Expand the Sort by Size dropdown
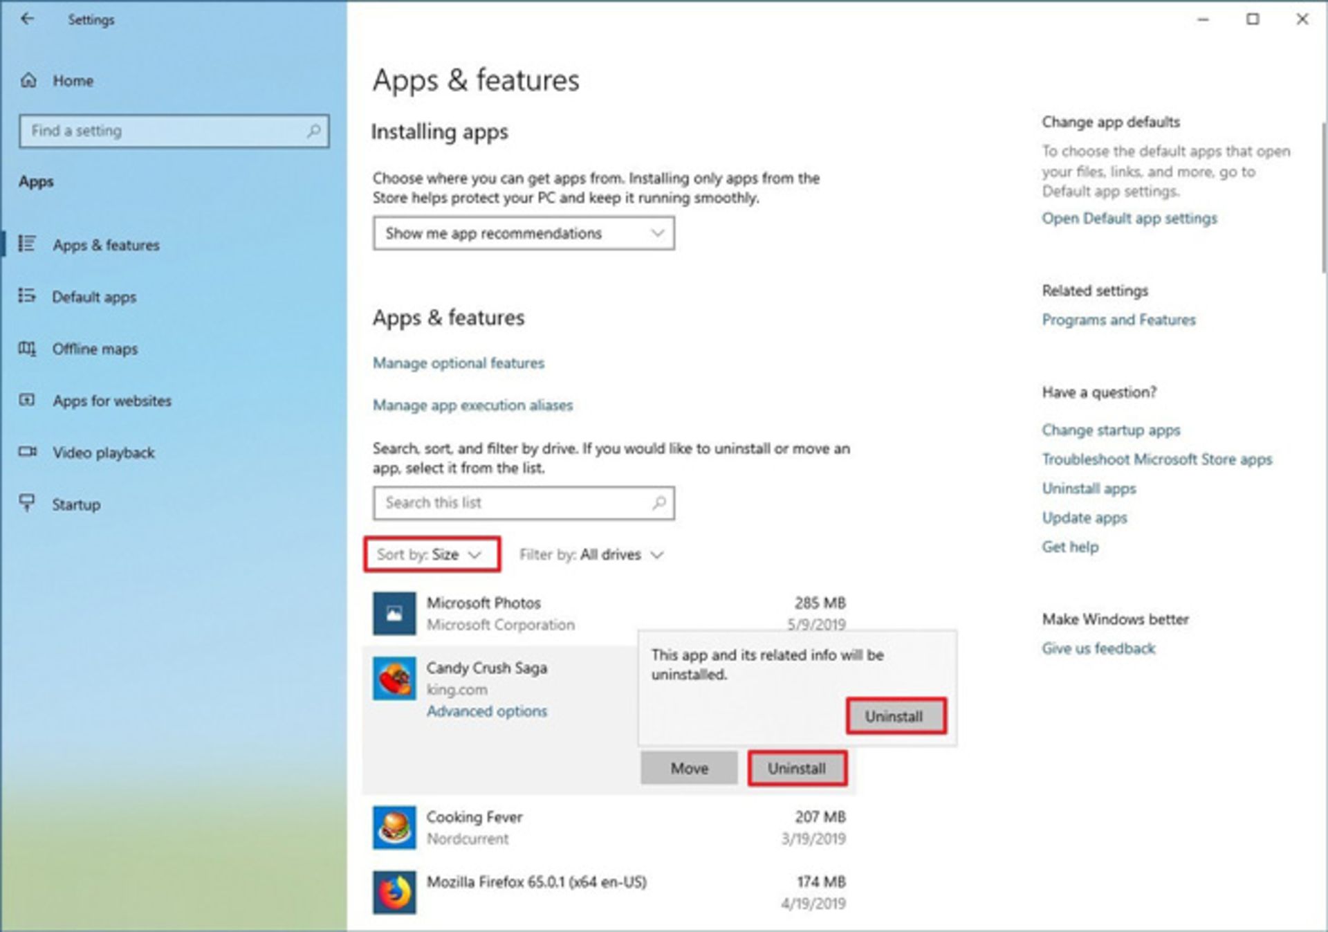This screenshot has height=932, width=1328. click(x=432, y=554)
